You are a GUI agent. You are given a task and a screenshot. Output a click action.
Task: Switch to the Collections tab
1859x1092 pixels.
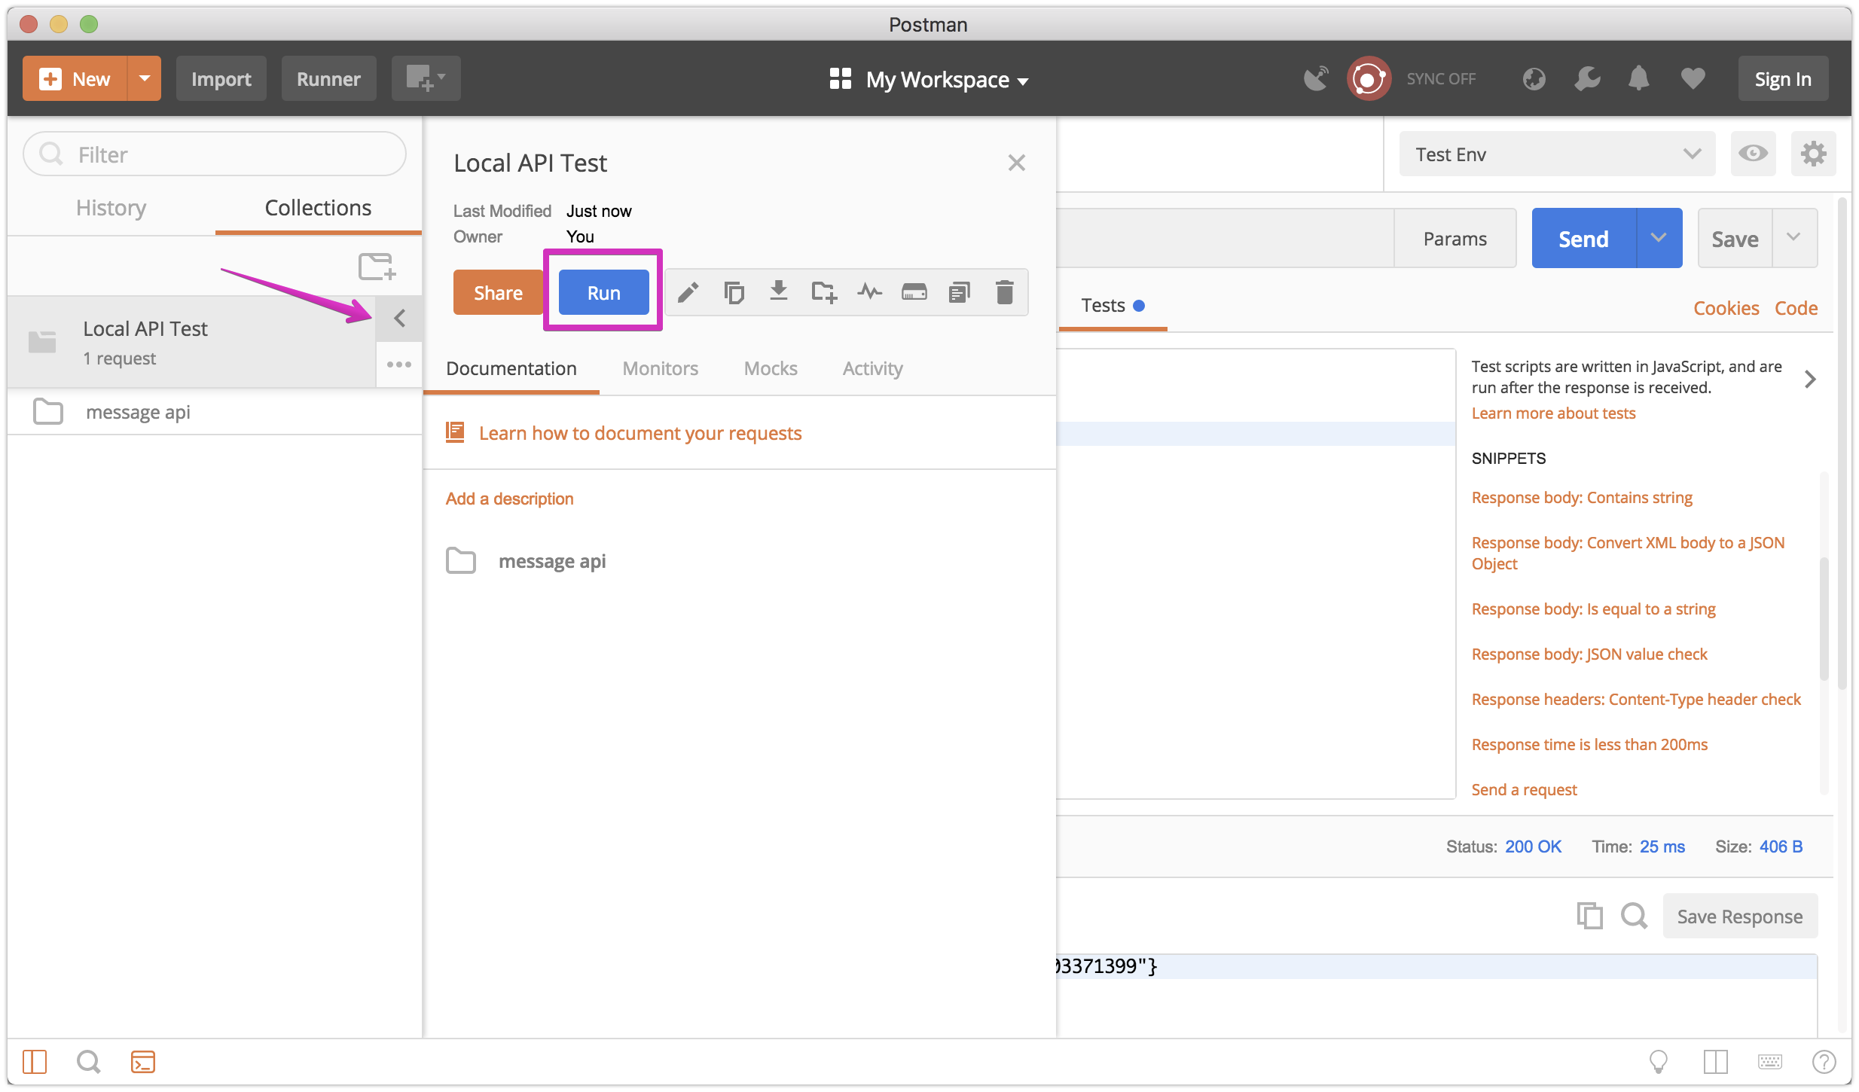click(318, 208)
